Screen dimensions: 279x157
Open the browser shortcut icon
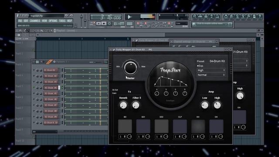[211, 17]
